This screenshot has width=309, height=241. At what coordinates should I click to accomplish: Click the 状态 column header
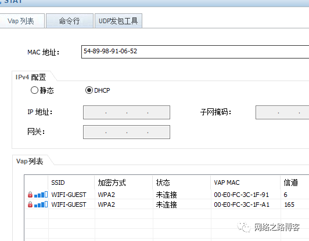[x=181, y=182]
